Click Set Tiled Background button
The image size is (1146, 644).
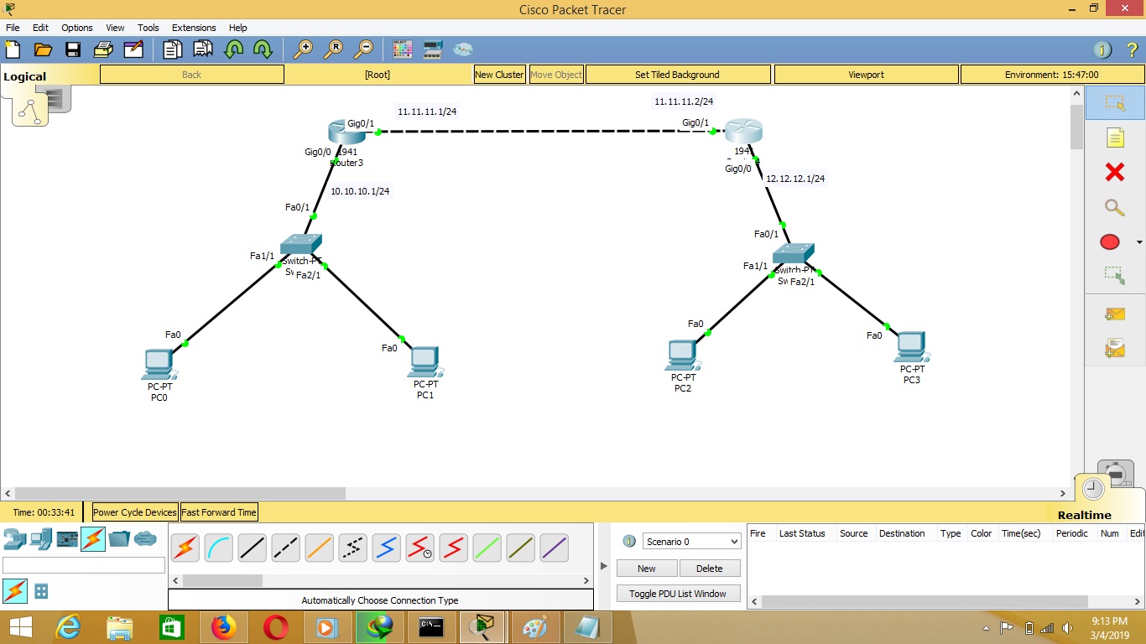click(x=677, y=74)
